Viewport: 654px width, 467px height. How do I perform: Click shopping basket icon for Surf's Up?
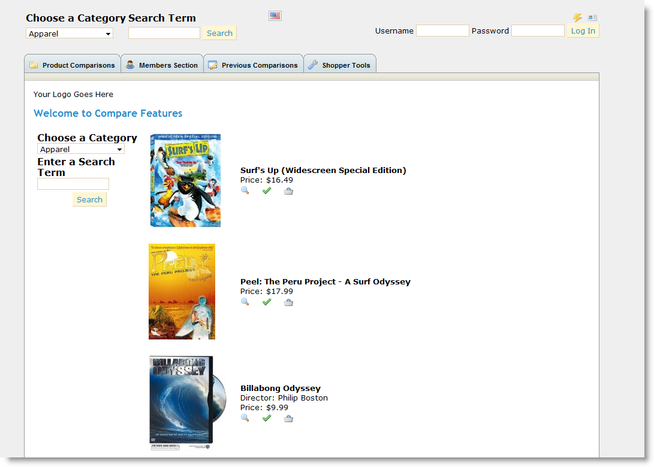(288, 191)
